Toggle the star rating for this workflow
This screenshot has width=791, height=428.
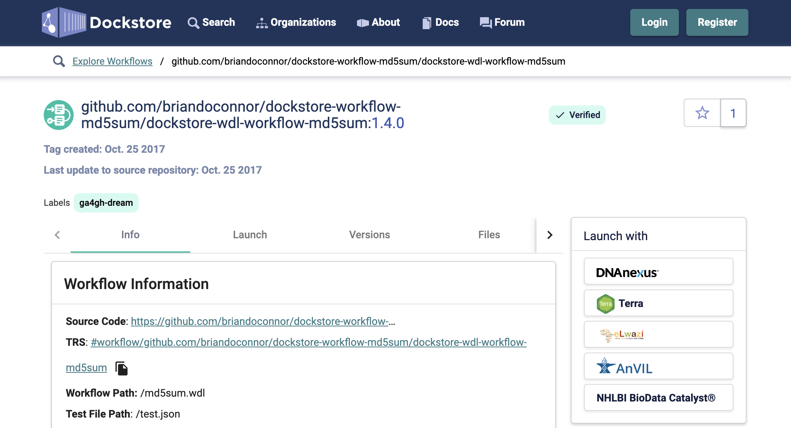[x=702, y=113]
